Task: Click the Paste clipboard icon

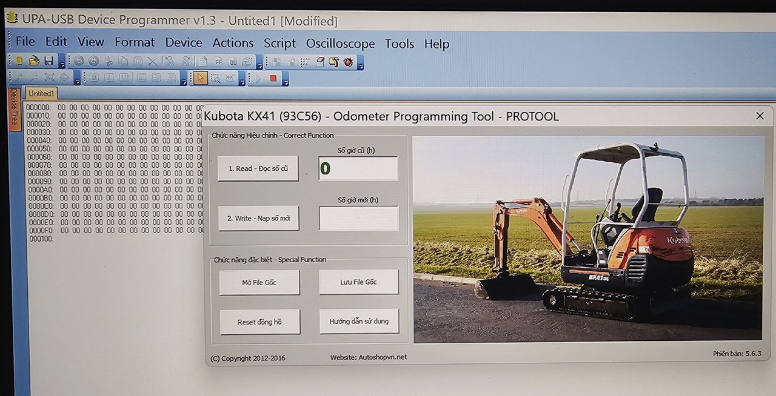Action: (x=138, y=61)
